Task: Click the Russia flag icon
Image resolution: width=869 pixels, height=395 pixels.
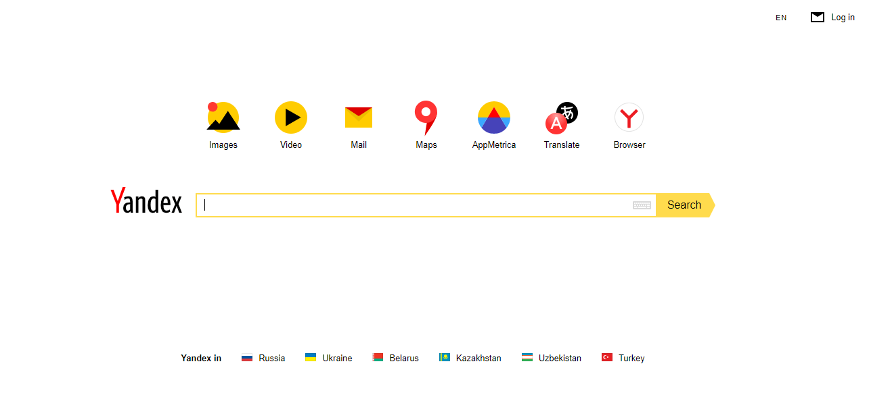Action: (247, 358)
